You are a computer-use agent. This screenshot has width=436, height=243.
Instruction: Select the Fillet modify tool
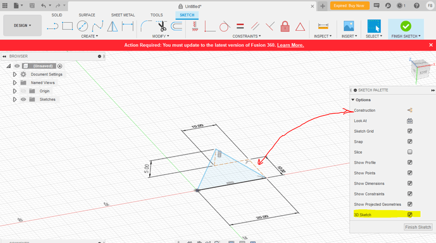[x=146, y=26]
